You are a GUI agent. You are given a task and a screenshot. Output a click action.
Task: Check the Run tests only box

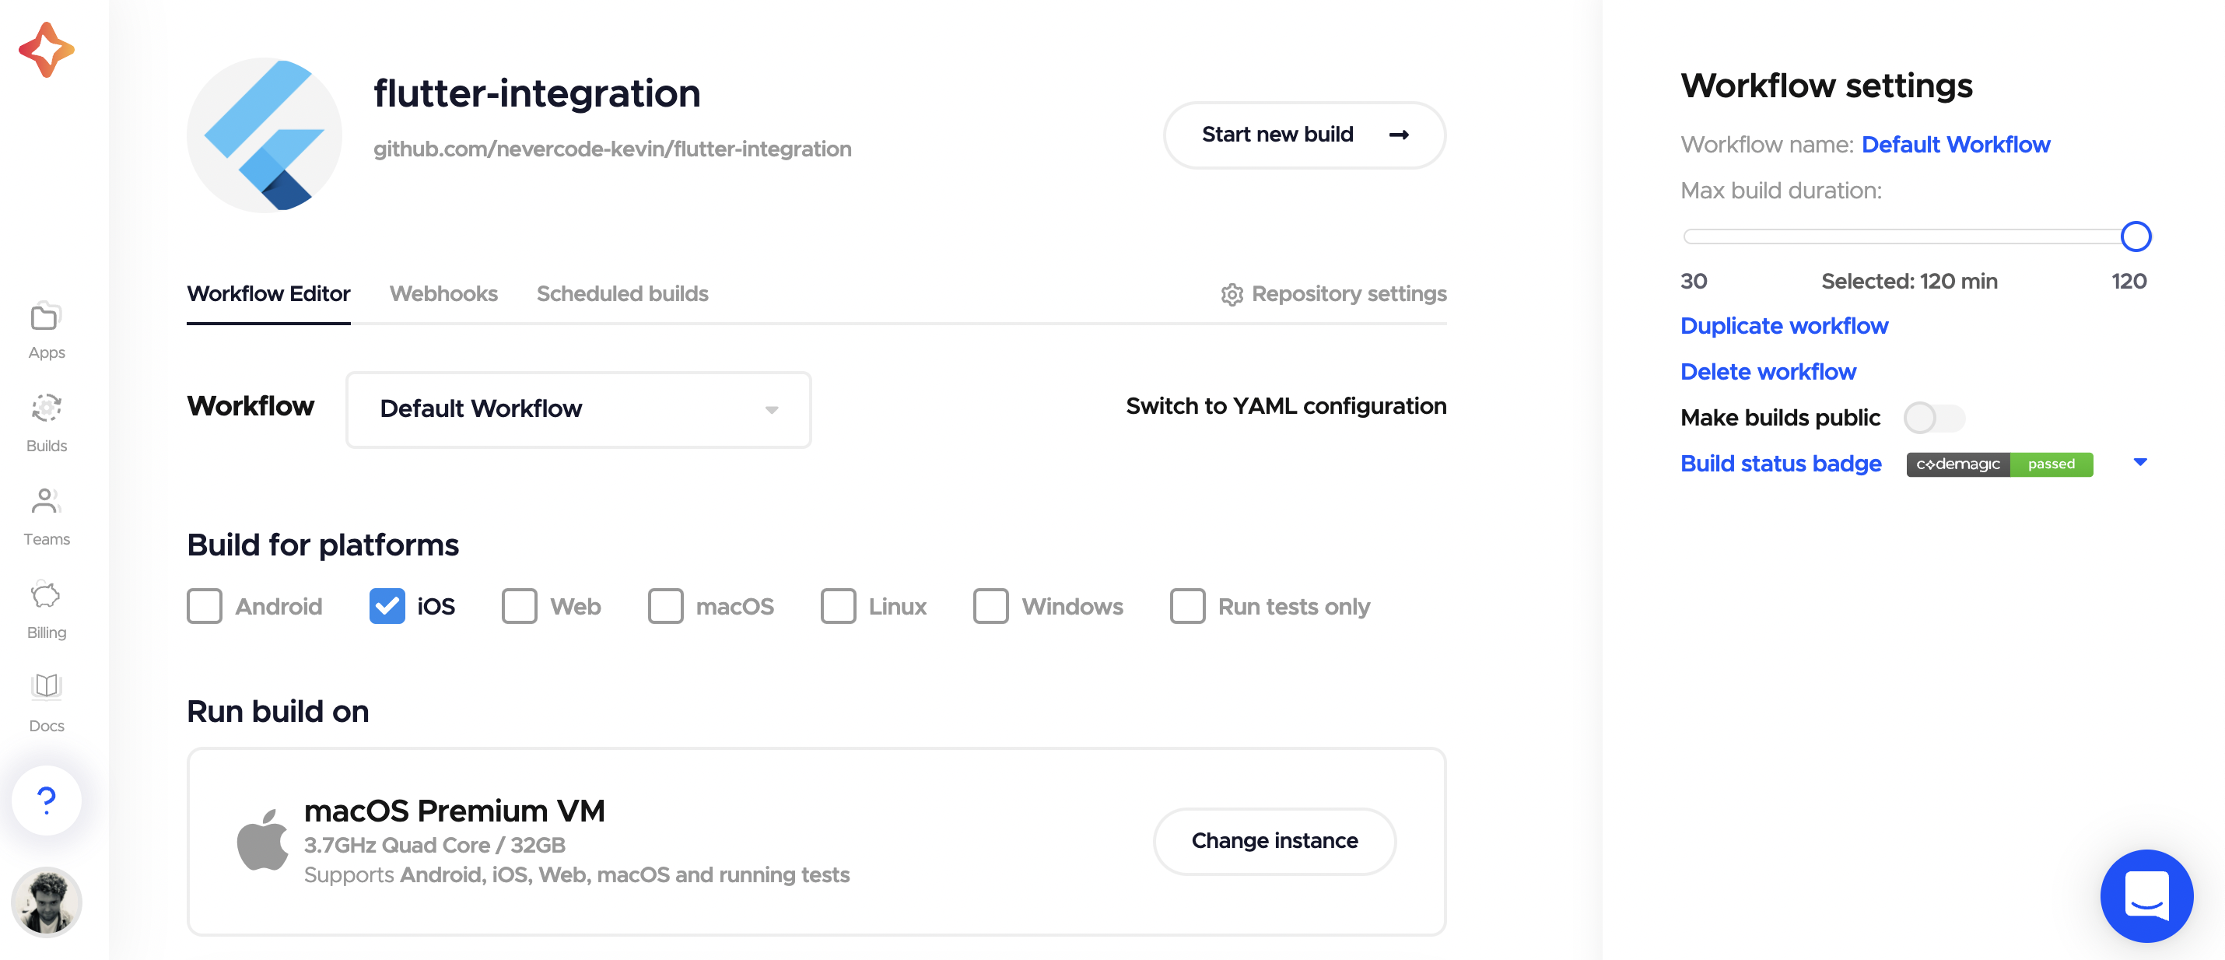(1188, 607)
